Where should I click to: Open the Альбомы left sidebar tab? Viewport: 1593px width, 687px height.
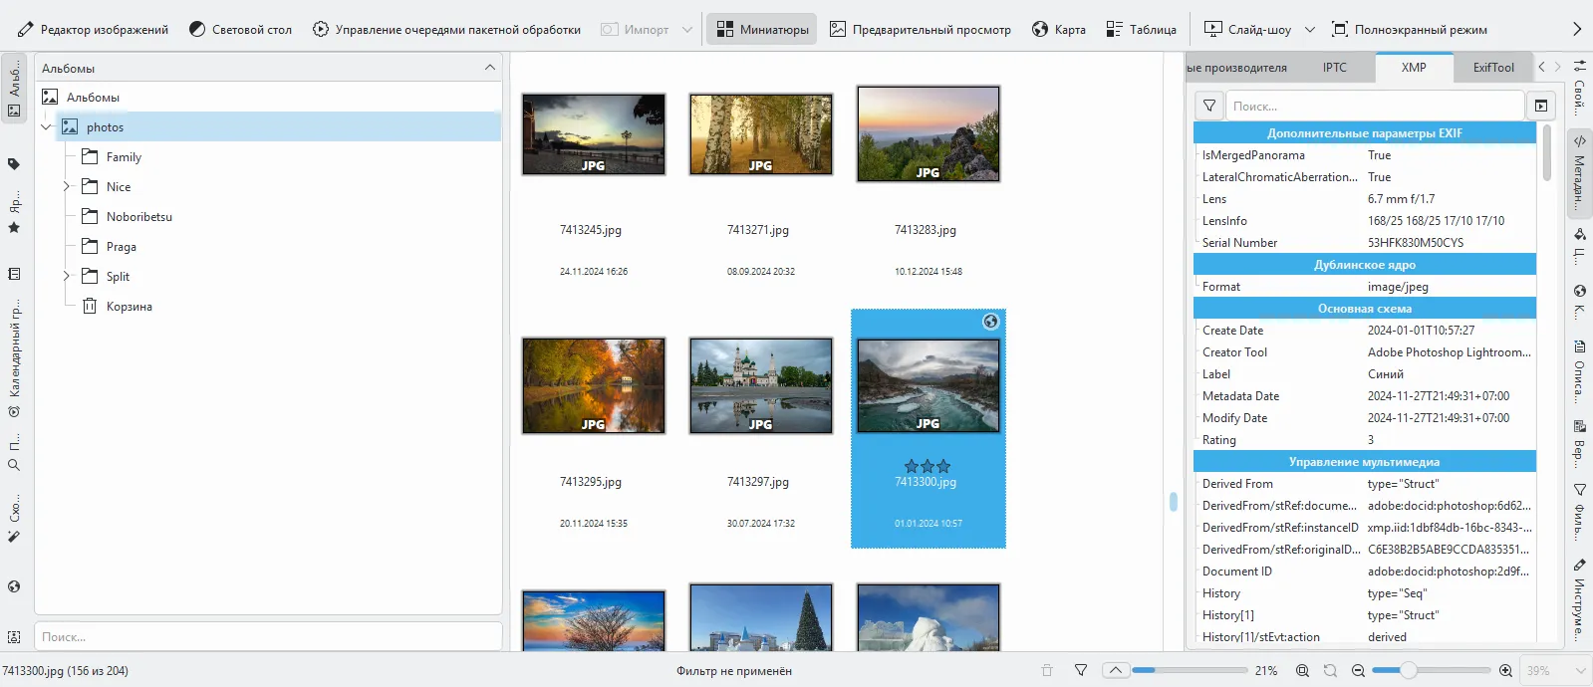point(14,90)
